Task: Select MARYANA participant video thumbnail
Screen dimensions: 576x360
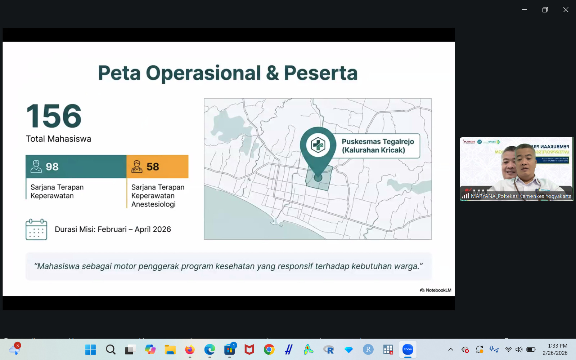Action: (x=516, y=169)
